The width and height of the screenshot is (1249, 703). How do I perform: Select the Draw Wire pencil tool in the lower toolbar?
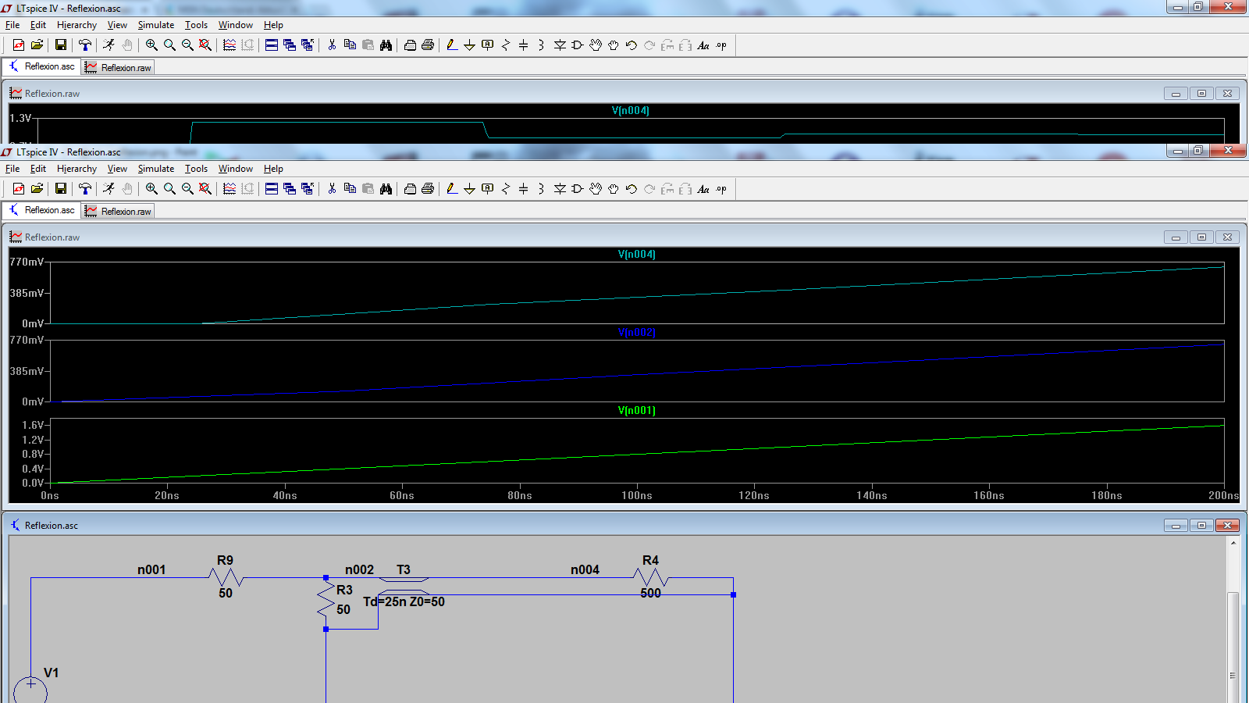452,189
